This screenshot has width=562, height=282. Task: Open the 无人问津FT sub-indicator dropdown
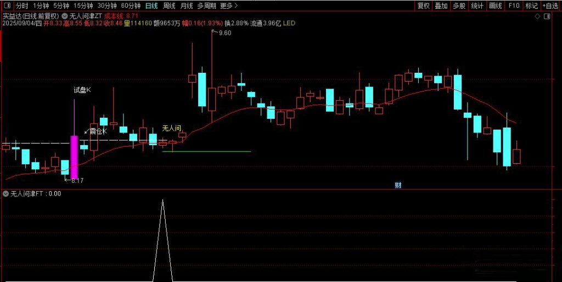(x=6, y=193)
